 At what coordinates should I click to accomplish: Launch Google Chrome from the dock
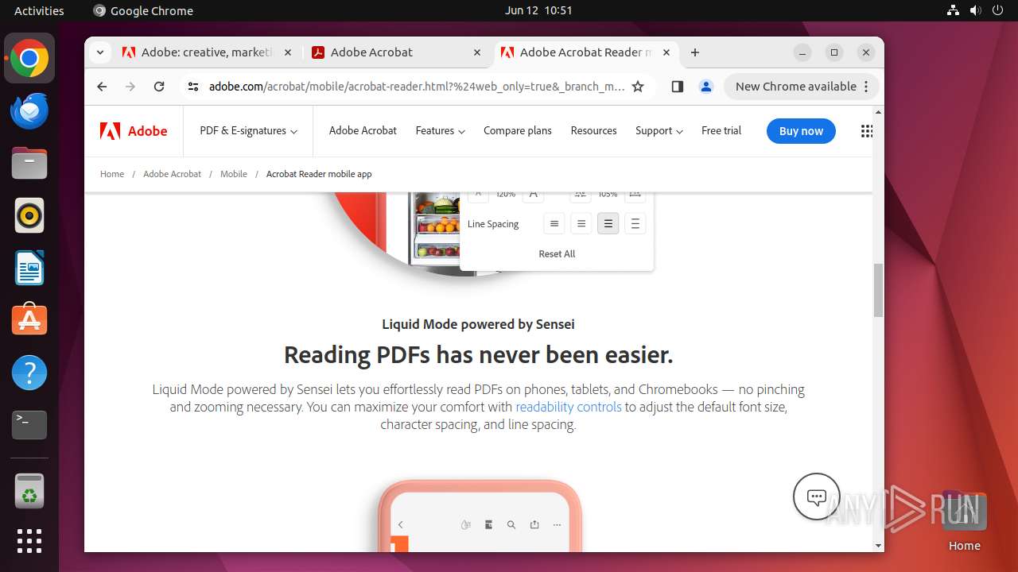point(29,59)
